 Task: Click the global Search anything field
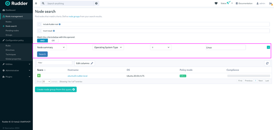(70, 3)
